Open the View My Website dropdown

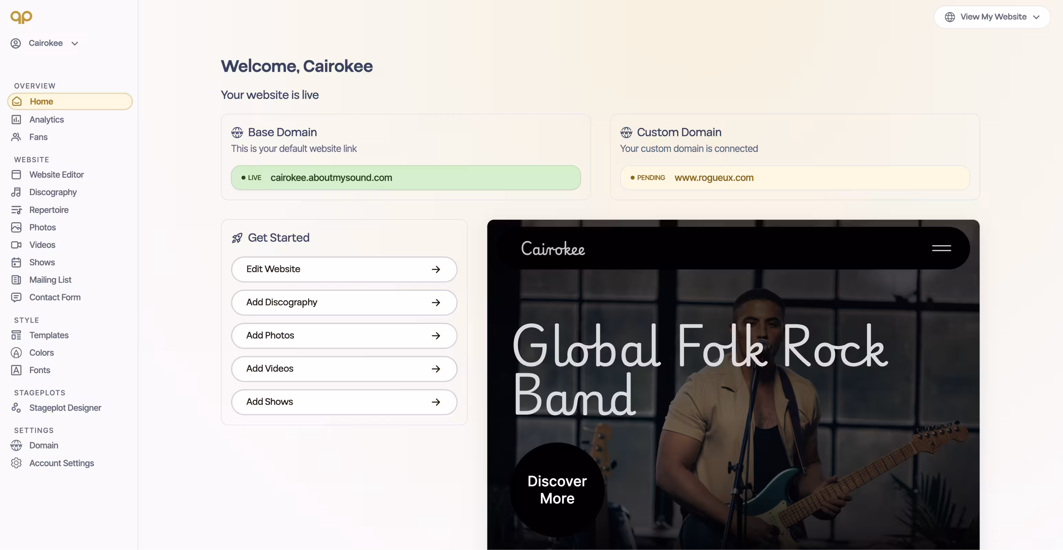tap(992, 17)
